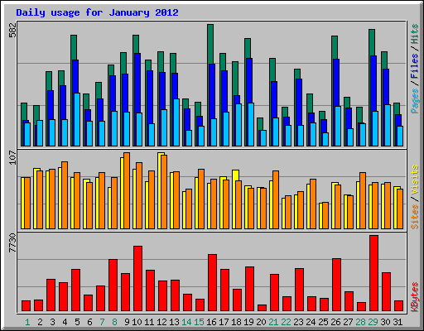Image resolution: width=424 pixels, height=331 pixels.
Task: Click green weekend day label 28
Action: 360,322
